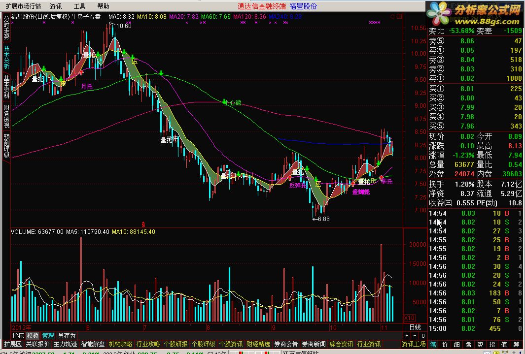This screenshot has width=525, height=354.
Task: Open the 行业资讯 bottom tab
Action: click(369, 344)
